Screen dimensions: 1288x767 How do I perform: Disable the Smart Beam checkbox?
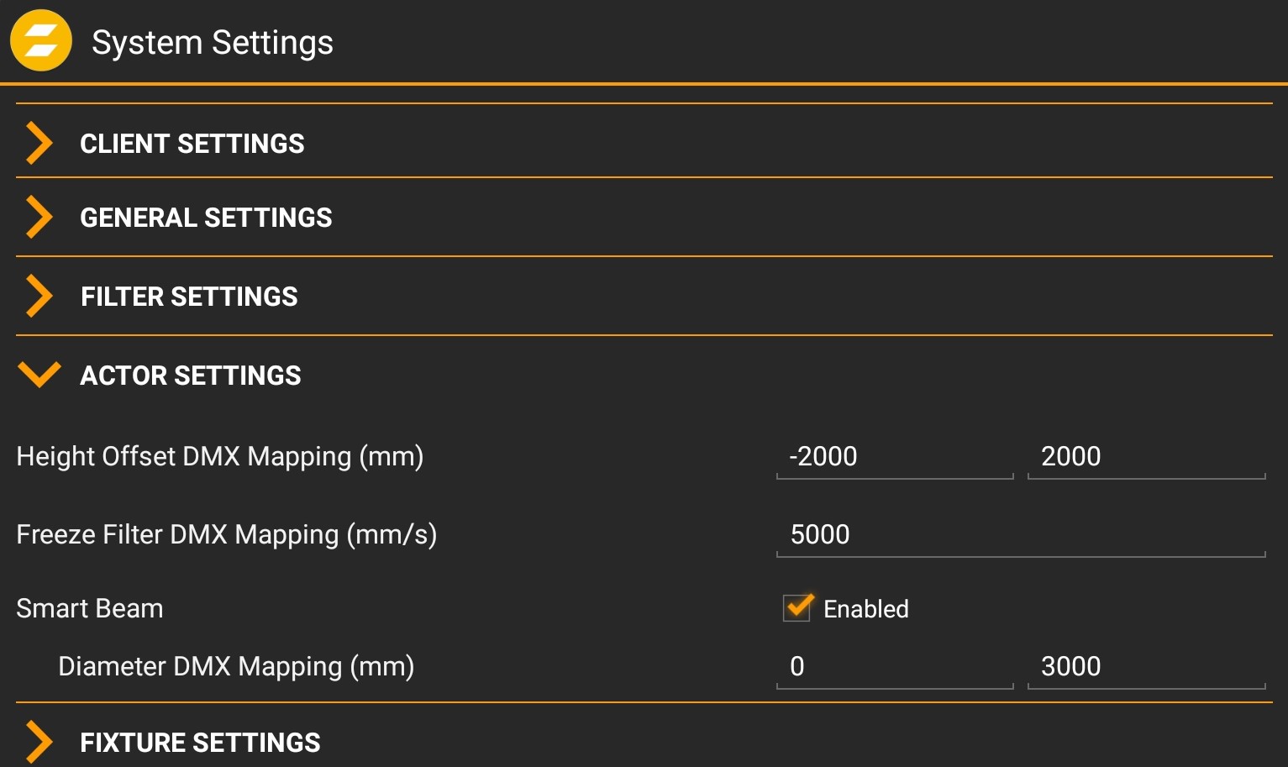(797, 607)
